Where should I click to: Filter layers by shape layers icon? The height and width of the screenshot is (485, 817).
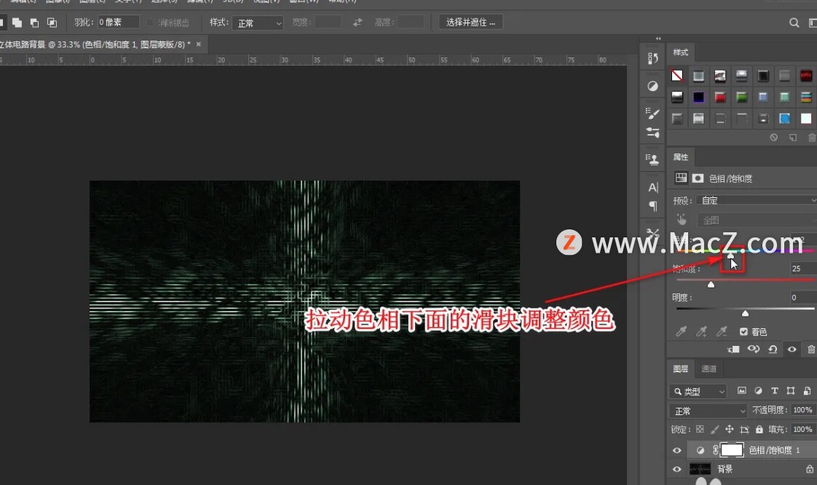(791, 391)
